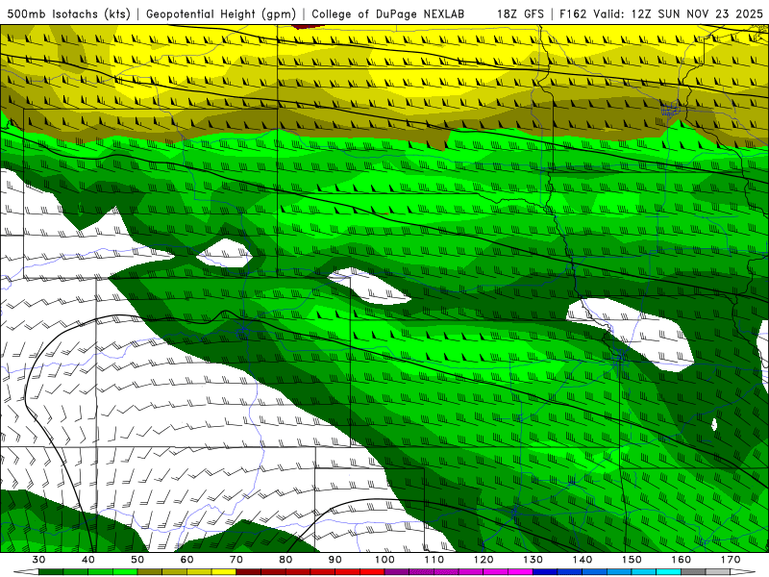
Task: Click the gray swatch under 160
Action: tap(693, 572)
